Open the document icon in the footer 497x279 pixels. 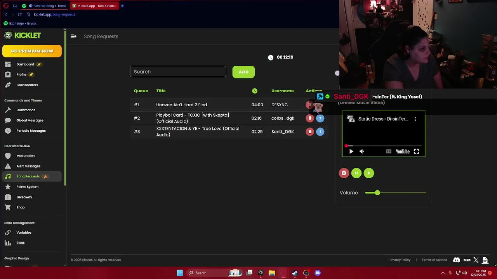pos(485,260)
